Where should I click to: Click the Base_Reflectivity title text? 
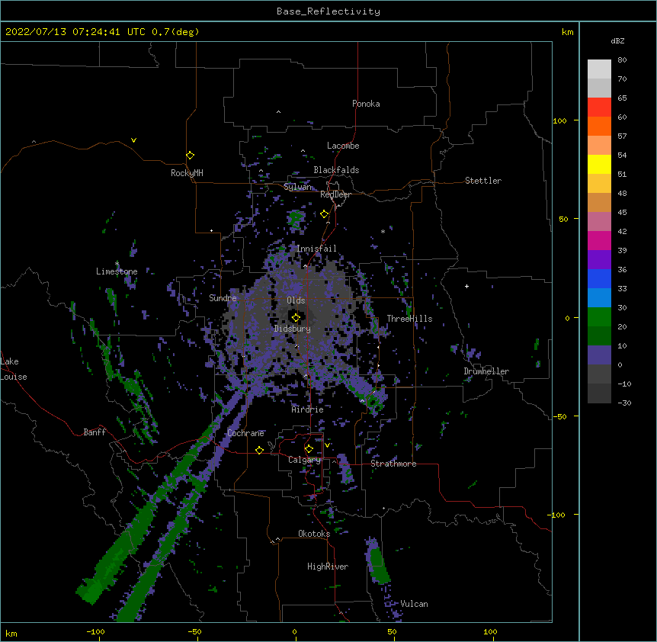328,11
